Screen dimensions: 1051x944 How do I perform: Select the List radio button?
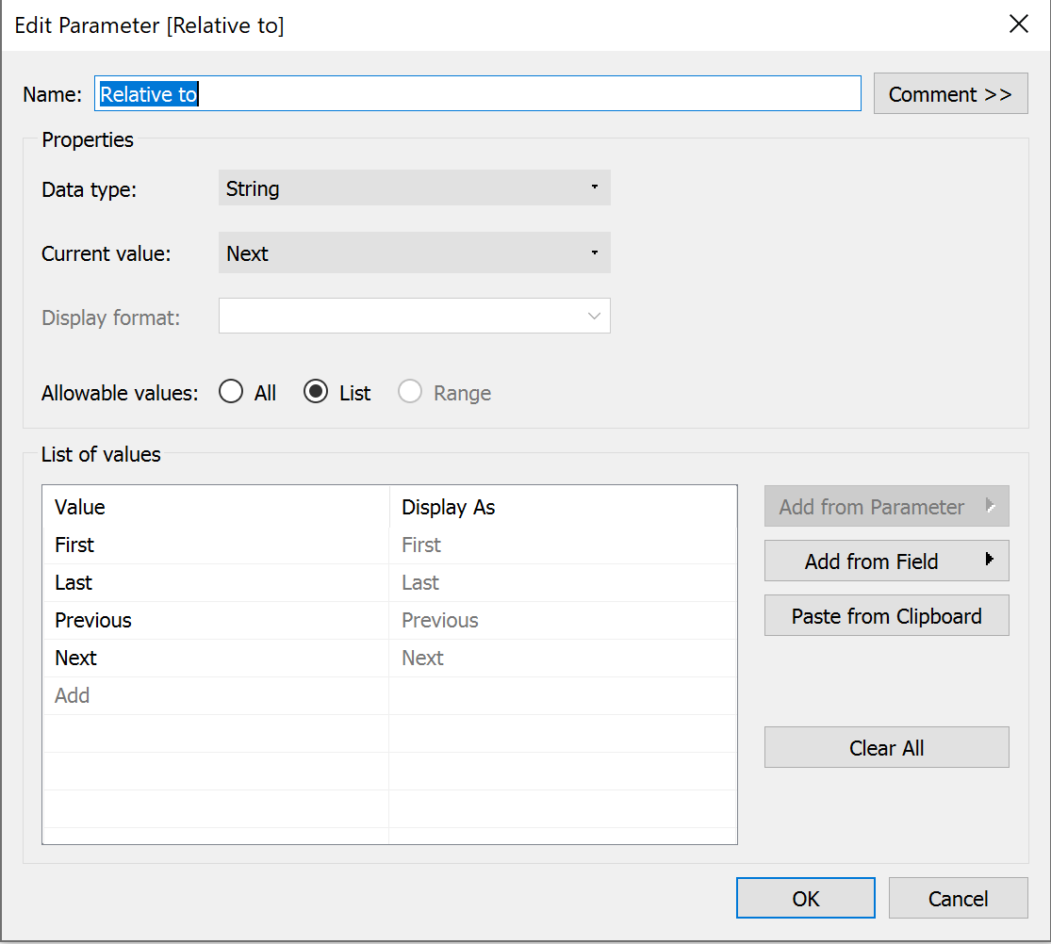click(316, 392)
